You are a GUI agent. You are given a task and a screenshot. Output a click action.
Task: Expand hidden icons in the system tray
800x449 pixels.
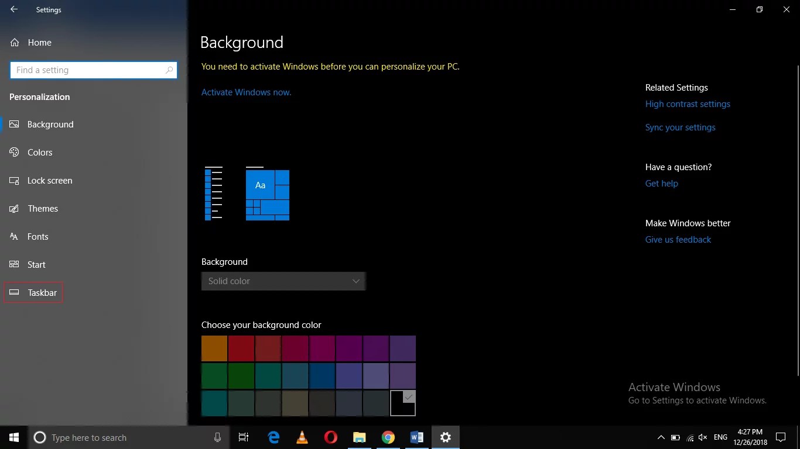(x=661, y=437)
